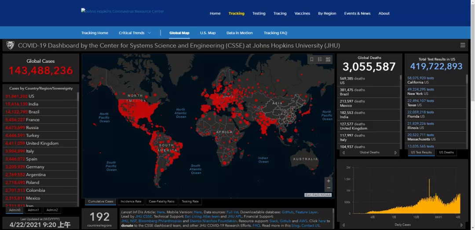Select Germany in cases list

click(40, 167)
